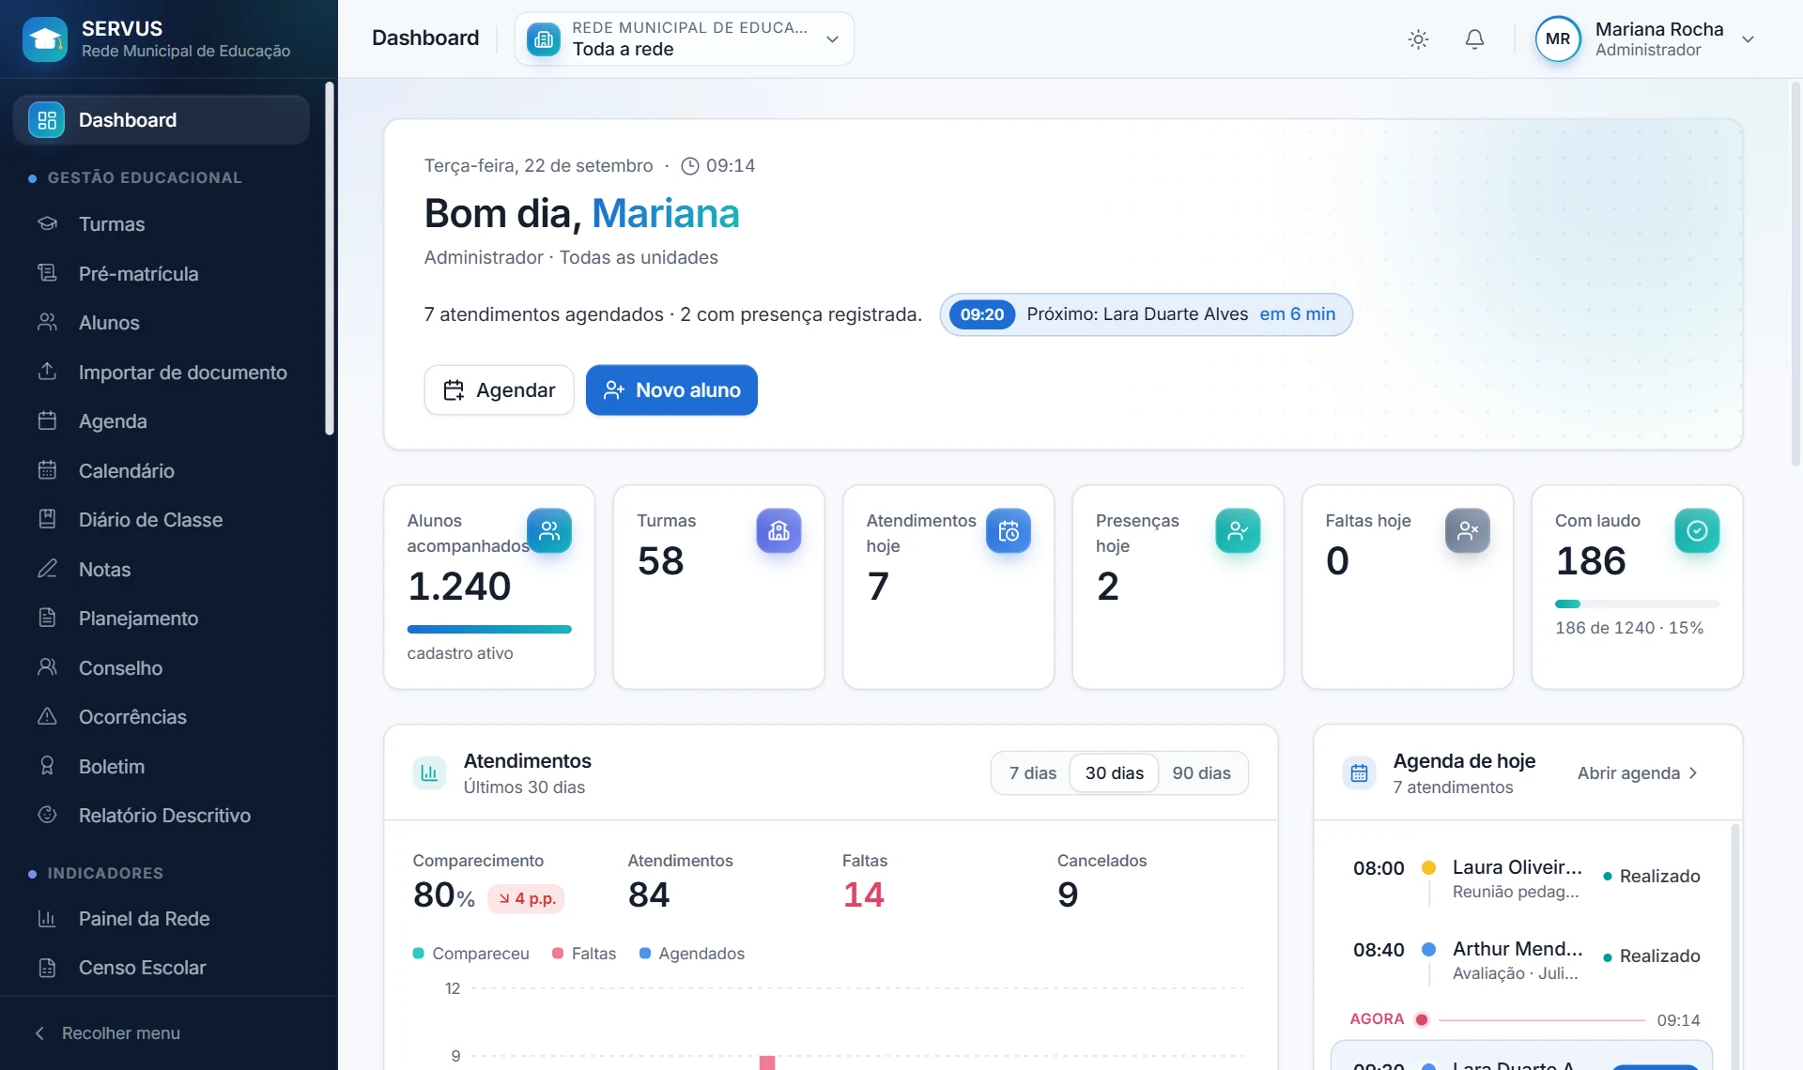Click the Calendário icon in sidebar
1803x1070 pixels.
pyautogui.click(x=47, y=470)
